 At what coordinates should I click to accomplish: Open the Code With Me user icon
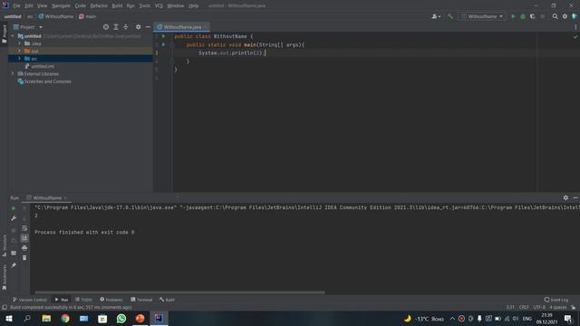(x=436, y=16)
